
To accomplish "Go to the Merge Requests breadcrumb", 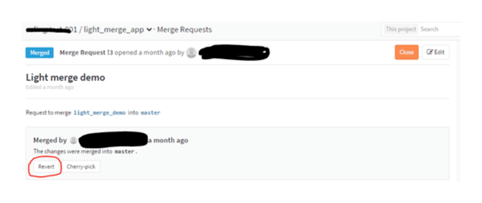I will coord(184,29).
